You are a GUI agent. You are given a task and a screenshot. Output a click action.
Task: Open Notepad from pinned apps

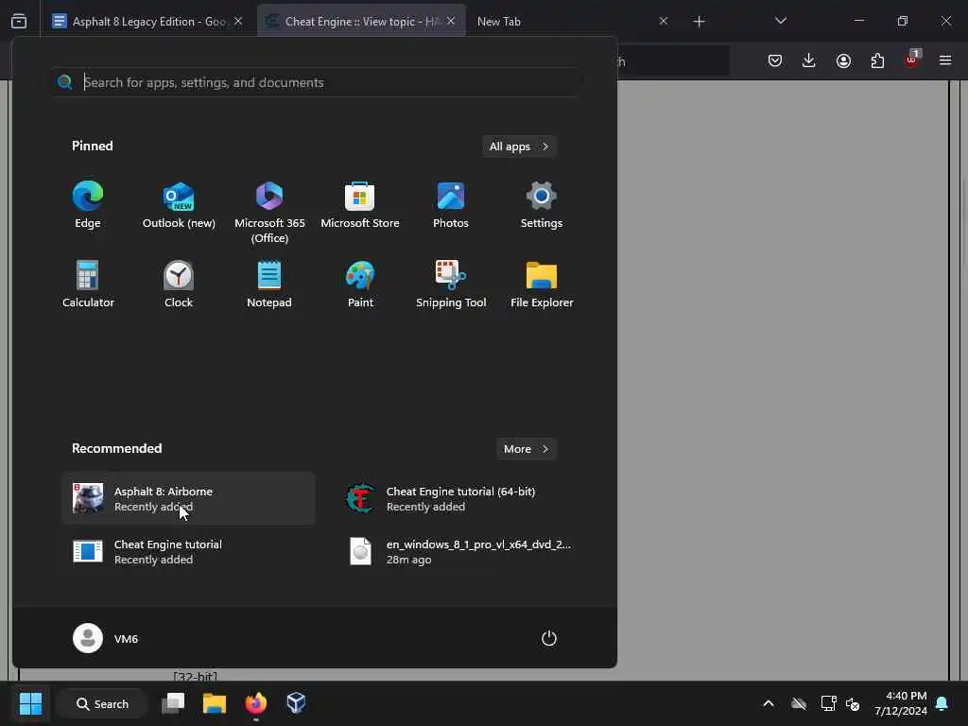point(269,284)
